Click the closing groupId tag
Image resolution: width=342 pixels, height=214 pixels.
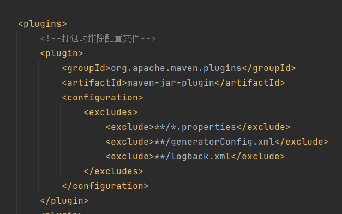pos(269,68)
